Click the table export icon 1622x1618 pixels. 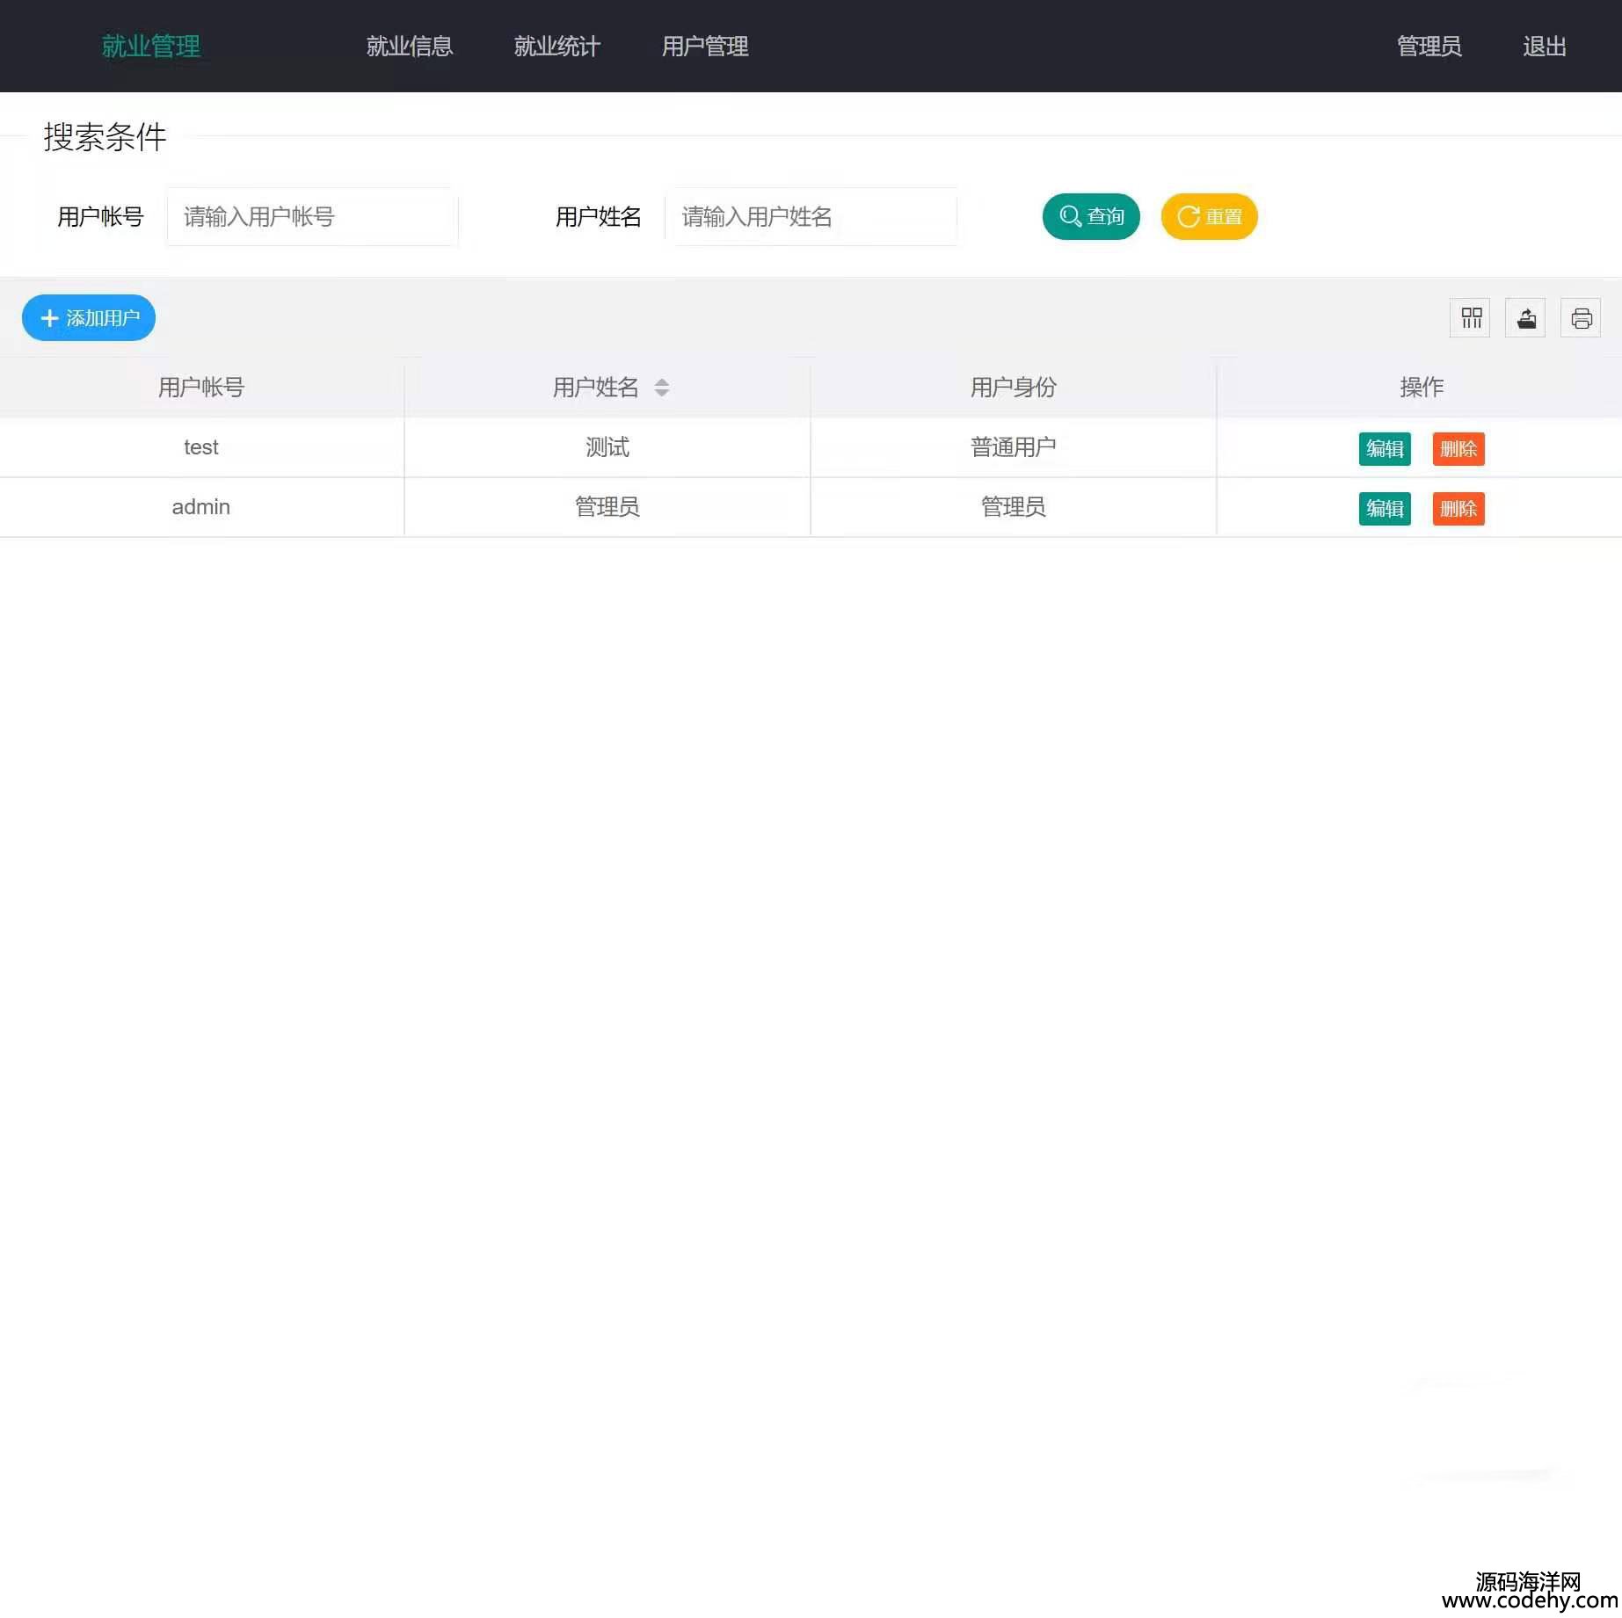pos(1525,318)
